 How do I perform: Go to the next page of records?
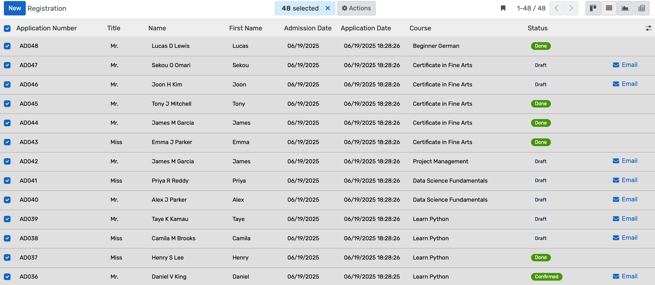point(571,8)
